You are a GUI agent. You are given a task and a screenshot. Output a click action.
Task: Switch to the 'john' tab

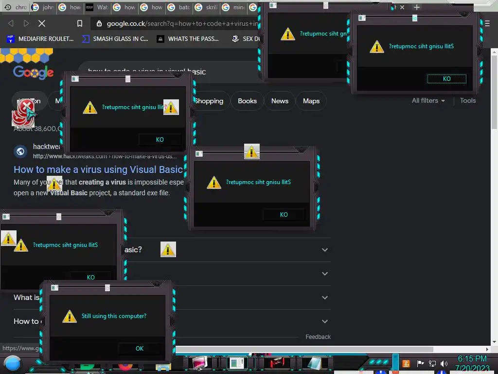click(x=43, y=7)
